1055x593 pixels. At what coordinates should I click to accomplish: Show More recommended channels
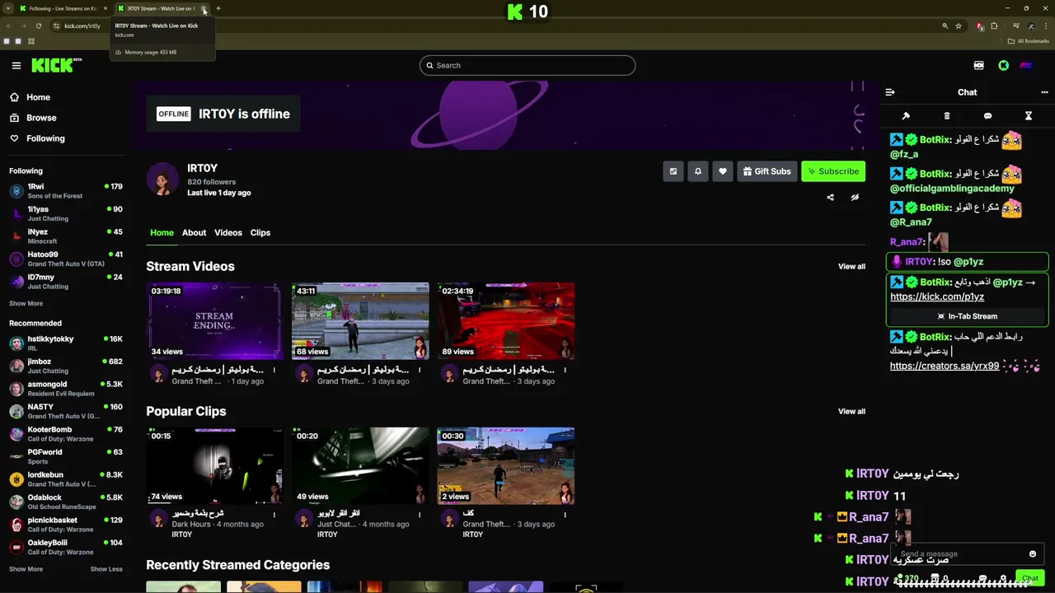(26, 569)
